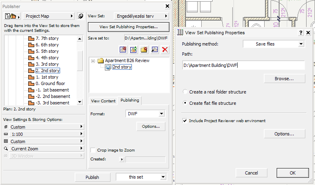Select '6. 6th story' in the tree
Screen dimensions: 315x185
tap(47, 45)
